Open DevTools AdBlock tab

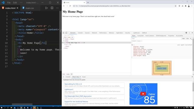[x=144, y=33]
